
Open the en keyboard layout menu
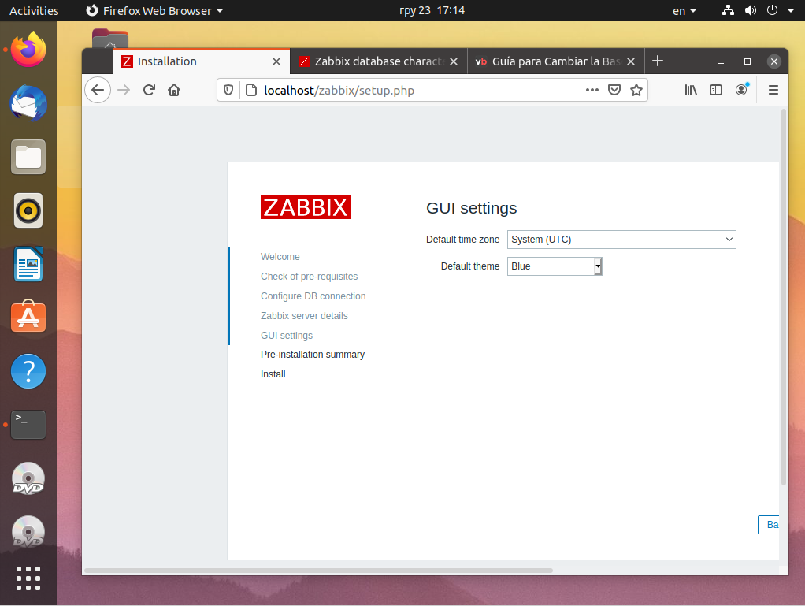(684, 11)
